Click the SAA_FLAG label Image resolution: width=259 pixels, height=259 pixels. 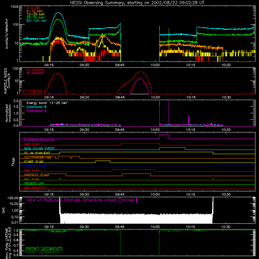[x=32, y=171]
